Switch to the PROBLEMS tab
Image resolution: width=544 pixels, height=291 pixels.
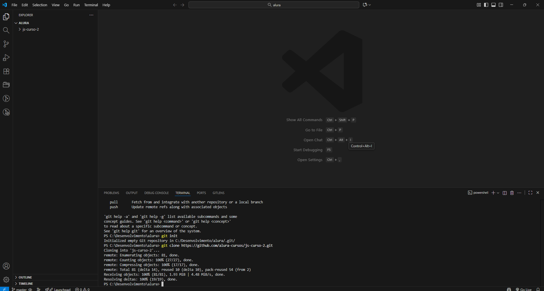point(112,193)
